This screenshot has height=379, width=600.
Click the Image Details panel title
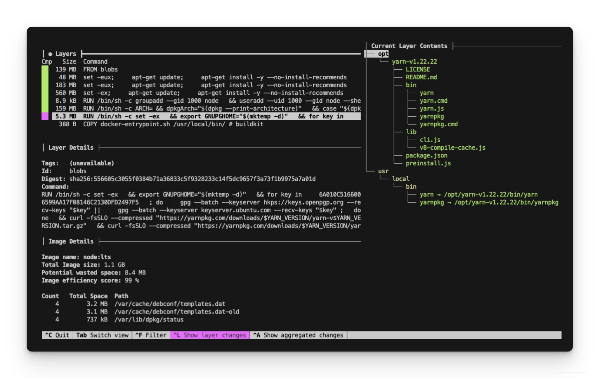(x=71, y=241)
